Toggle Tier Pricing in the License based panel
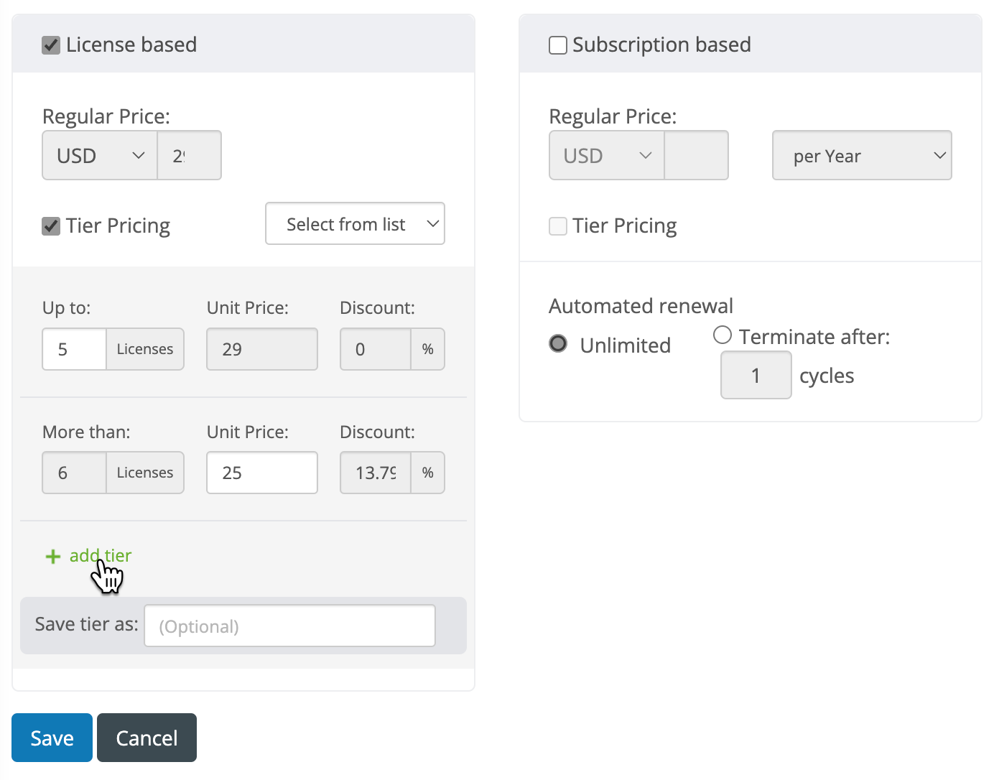Screen dimensions: 994x780 coord(51,226)
